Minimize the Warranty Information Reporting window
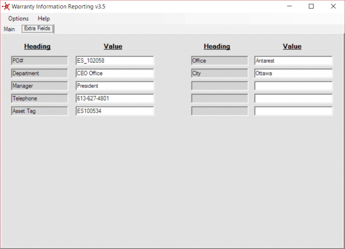 coord(290,6)
